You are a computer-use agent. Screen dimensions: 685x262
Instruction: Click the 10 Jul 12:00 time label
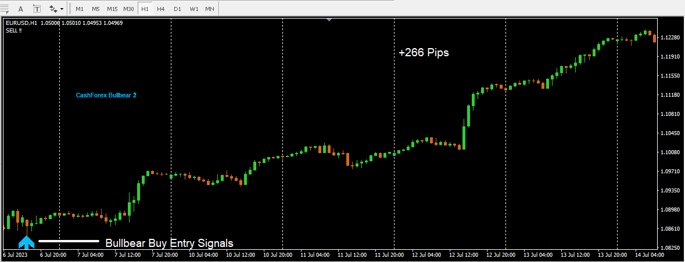tap(241, 255)
